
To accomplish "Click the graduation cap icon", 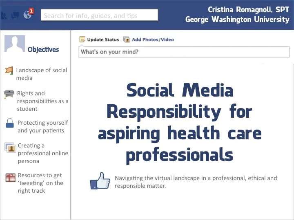I will (x=9, y=94).
